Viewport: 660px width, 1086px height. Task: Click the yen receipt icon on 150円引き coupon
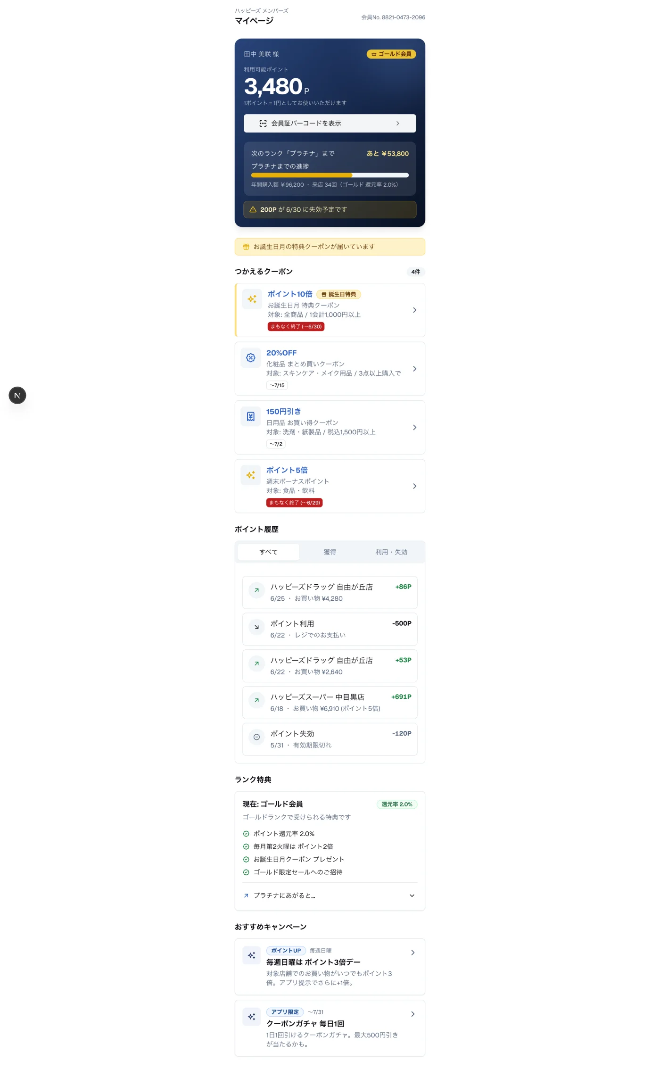pyautogui.click(x=251, y=416)
